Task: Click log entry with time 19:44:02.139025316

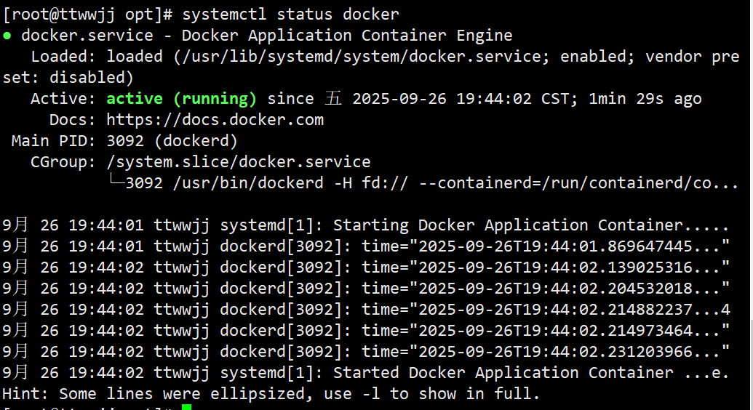Action: [x=366, y=268]
